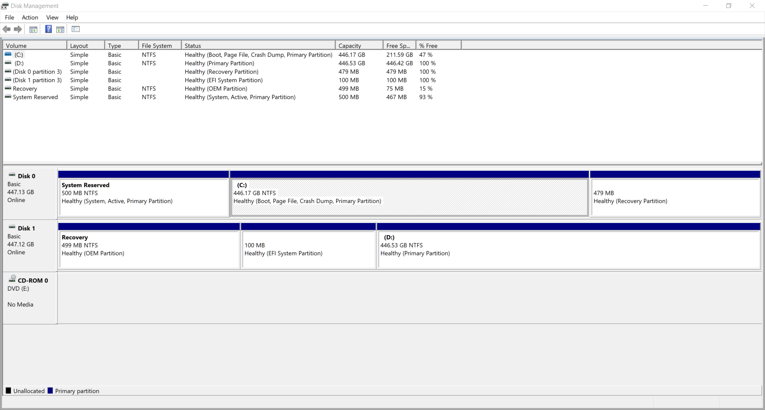This screenshot has width=765, height=410.
Task: Click the Disk 0 partition 3 drive icon
Action: point(8,72)
